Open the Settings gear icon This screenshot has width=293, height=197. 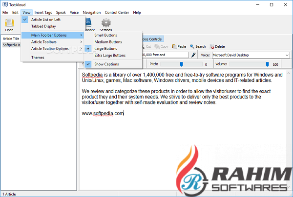[106, 23]
